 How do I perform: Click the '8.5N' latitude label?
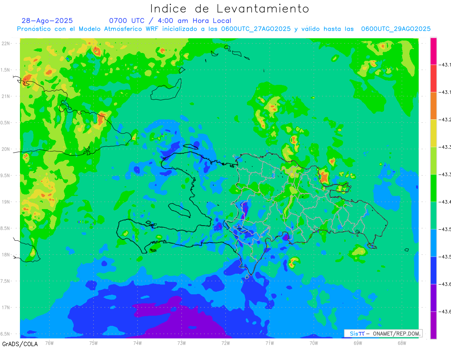[x=5, y=228]
